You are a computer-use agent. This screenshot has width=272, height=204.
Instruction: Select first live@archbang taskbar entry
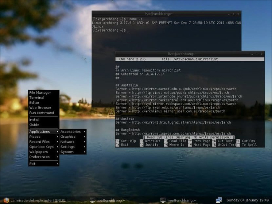[x=108, y=200]
